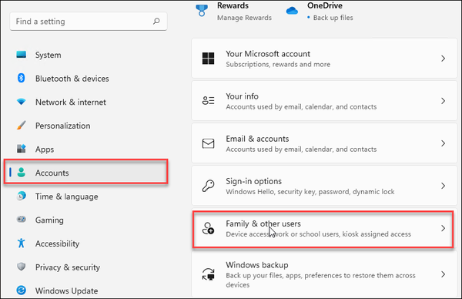Click 'Back up your files, apps' description
Image resolution: width=462 pixels, height=299 pixels.
coord(320,280)
